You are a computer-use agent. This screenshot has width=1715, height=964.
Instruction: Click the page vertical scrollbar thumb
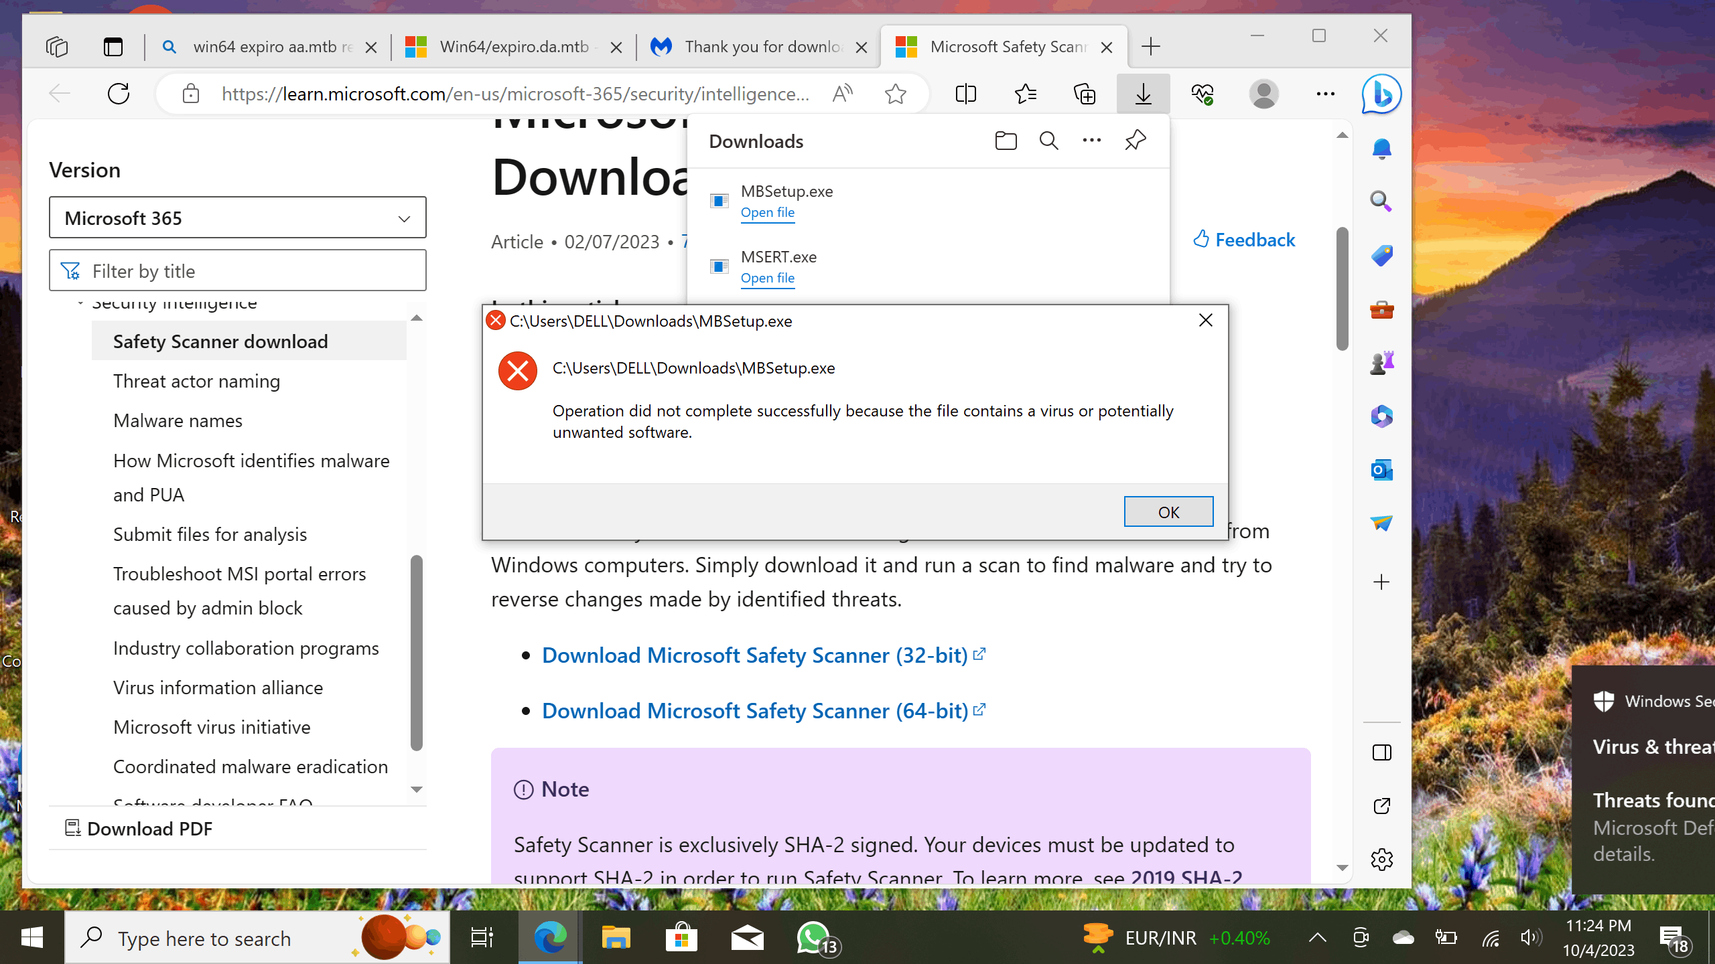tap(1342, 288)
